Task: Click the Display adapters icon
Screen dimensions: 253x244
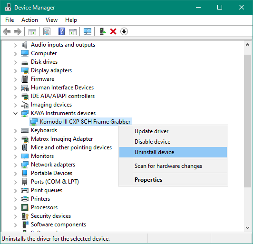Action: tap(25, 70)
